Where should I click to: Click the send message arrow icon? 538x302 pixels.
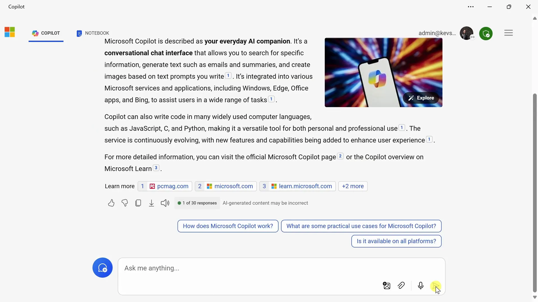436,286
